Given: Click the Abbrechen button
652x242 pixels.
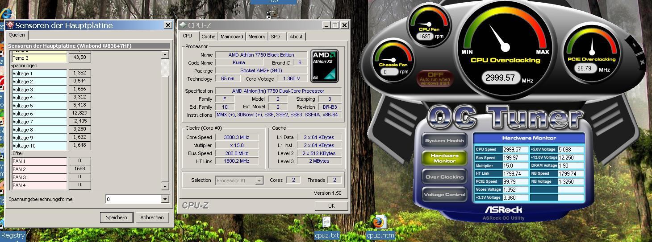Looking at the screenshot, I should click(152, 217).
